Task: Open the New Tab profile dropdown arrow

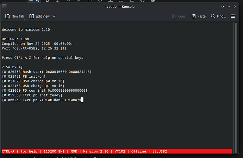Action: 25,19
